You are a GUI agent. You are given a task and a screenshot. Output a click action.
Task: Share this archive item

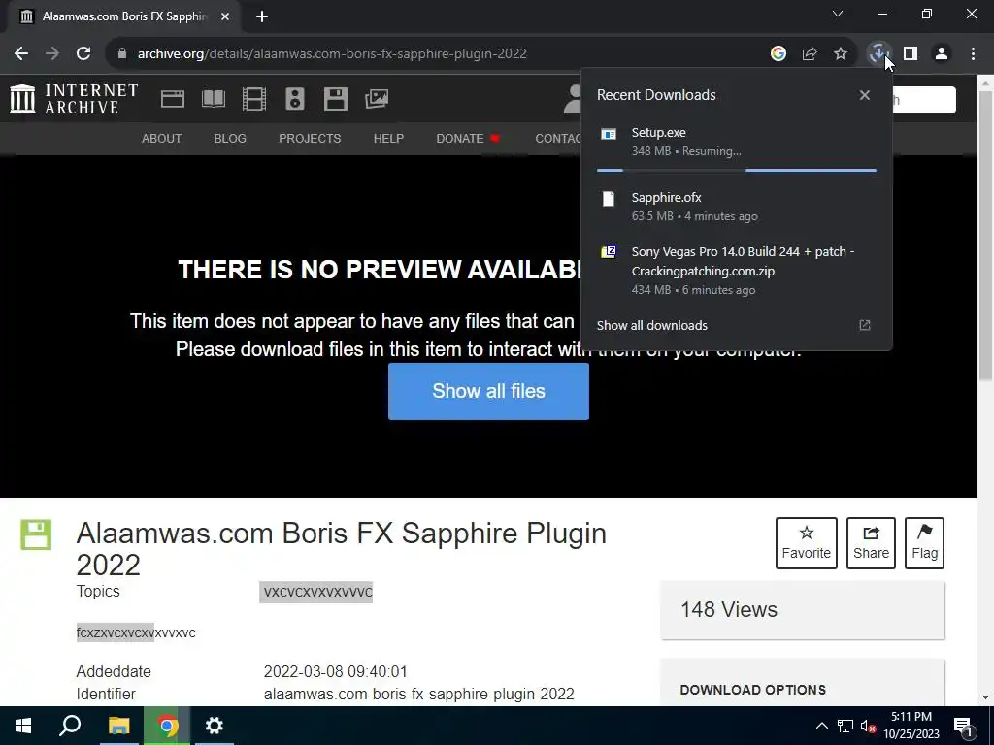[x=871, y=543]
